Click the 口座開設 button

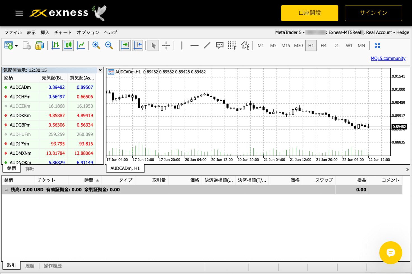click(310, 13)
